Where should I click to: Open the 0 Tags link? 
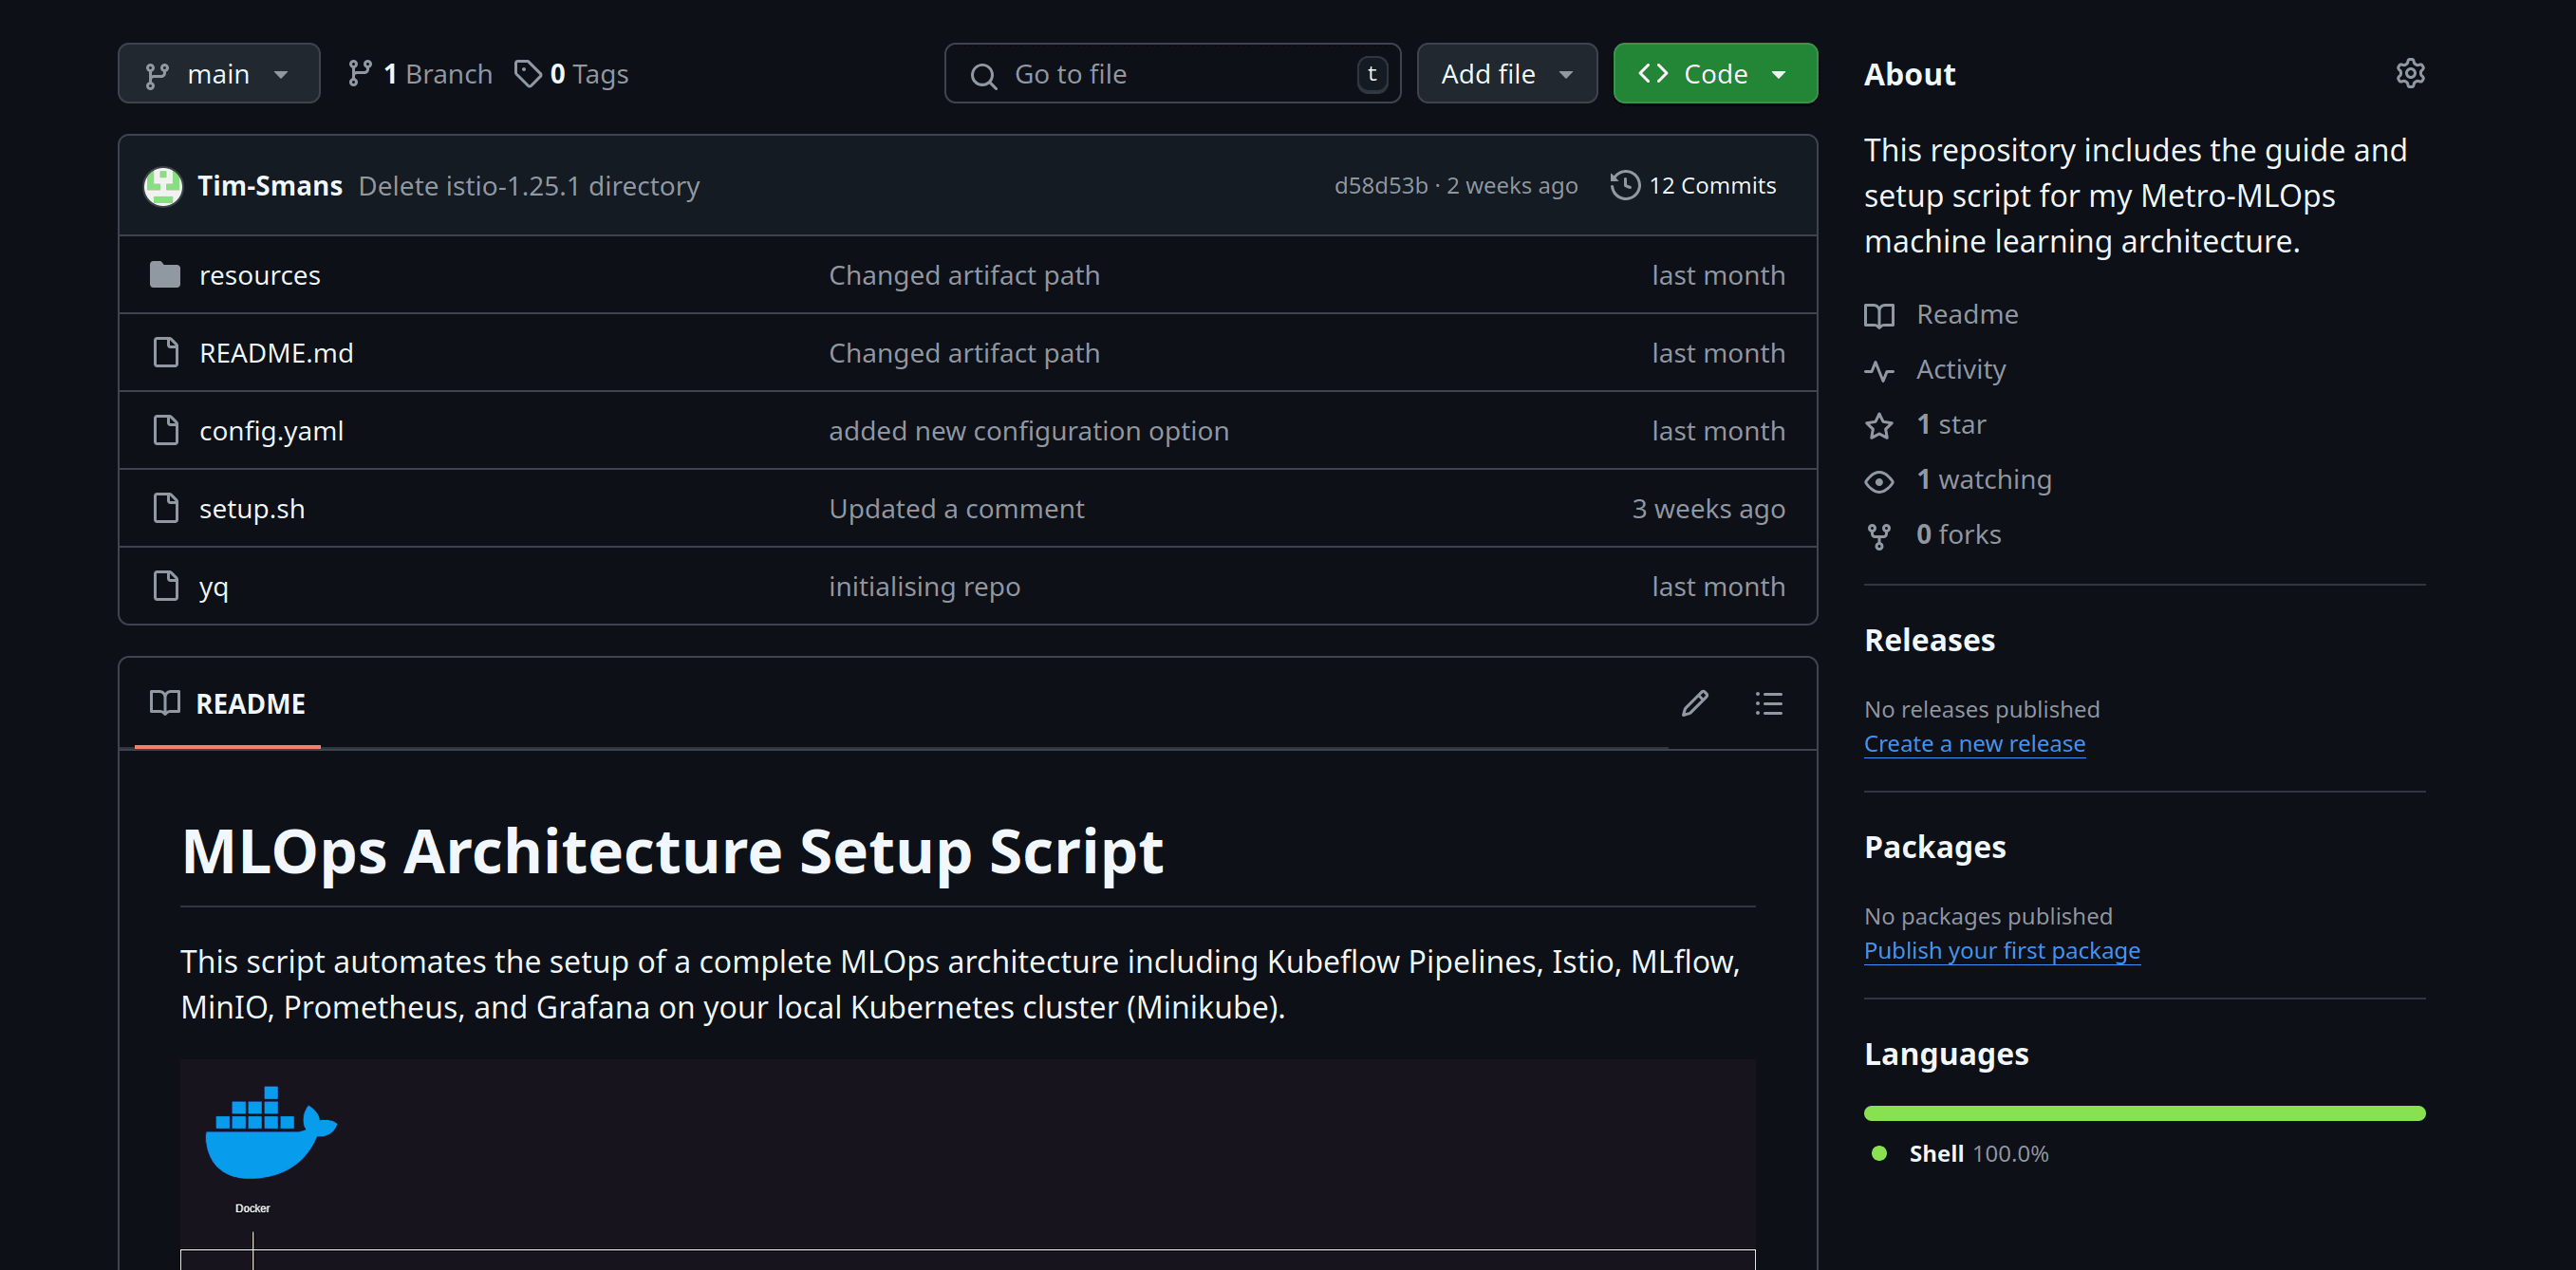pyautogui.click(x=572, y=74)
